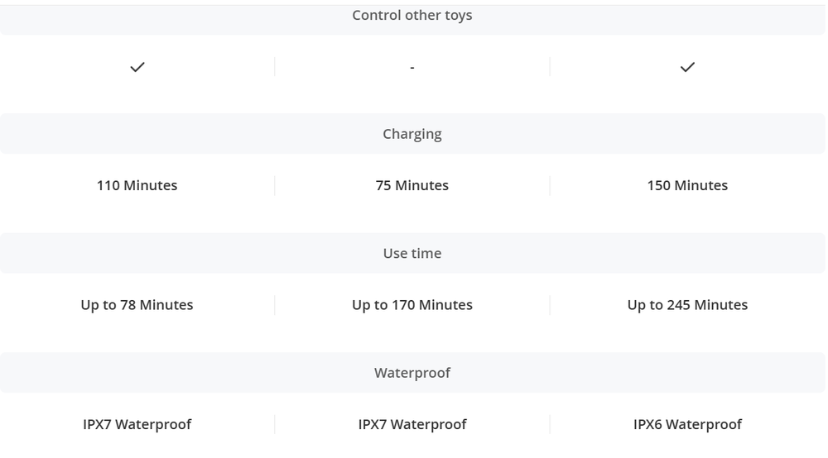
Task: Click divider left of IPX6 Waterproof
Action: click(550, 425)
